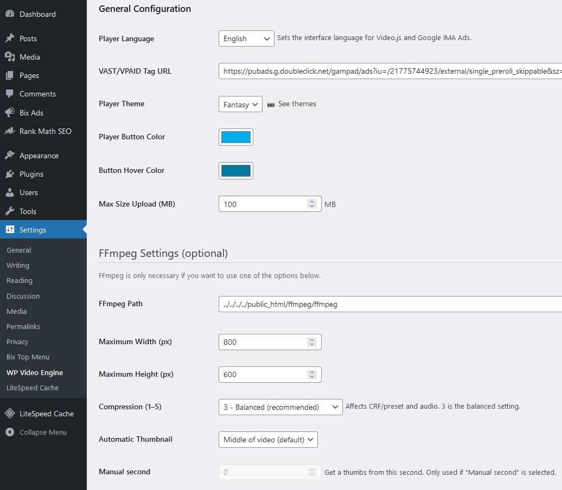Screen dimensions: 562x490
Task: Pick the Player Button Color swatch
Action: click(x=236, y=137)
